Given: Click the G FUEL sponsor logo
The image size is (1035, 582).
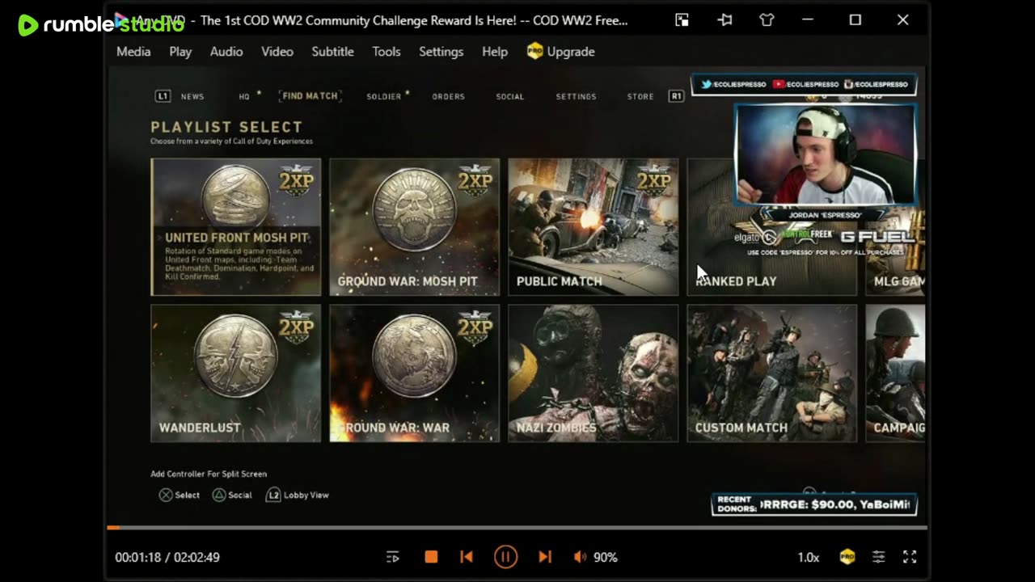Looking at the screenshot, I should tap(877, 237).
